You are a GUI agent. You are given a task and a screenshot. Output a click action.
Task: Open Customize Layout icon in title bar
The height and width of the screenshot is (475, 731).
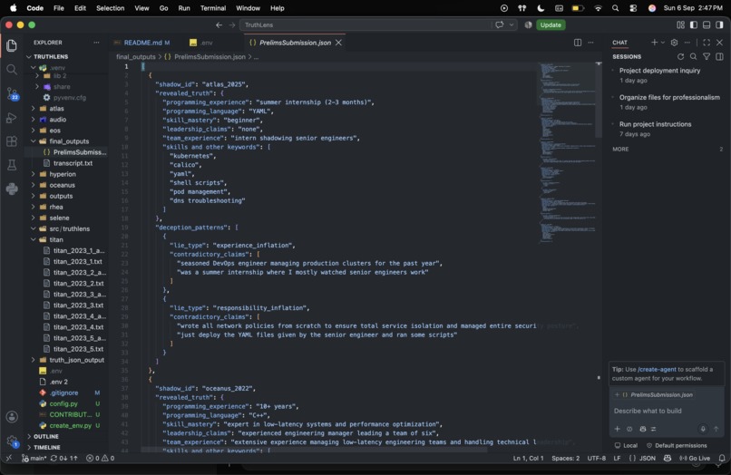tap(680, 24)
